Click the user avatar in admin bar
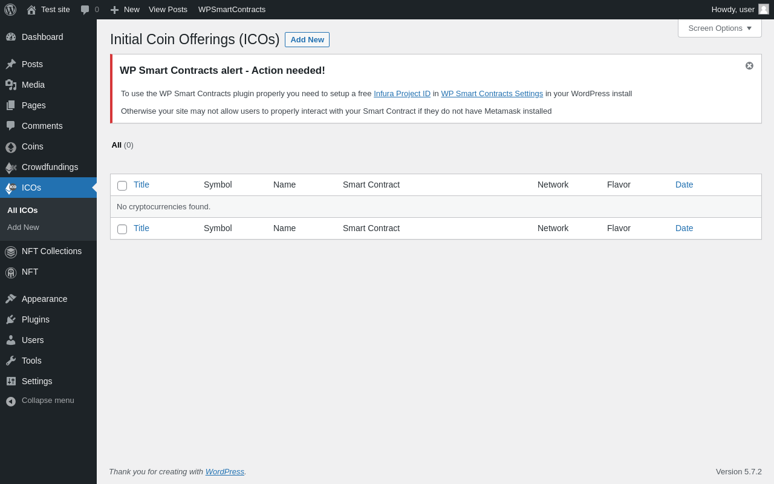The image size is (774, 484). (764, 9)
